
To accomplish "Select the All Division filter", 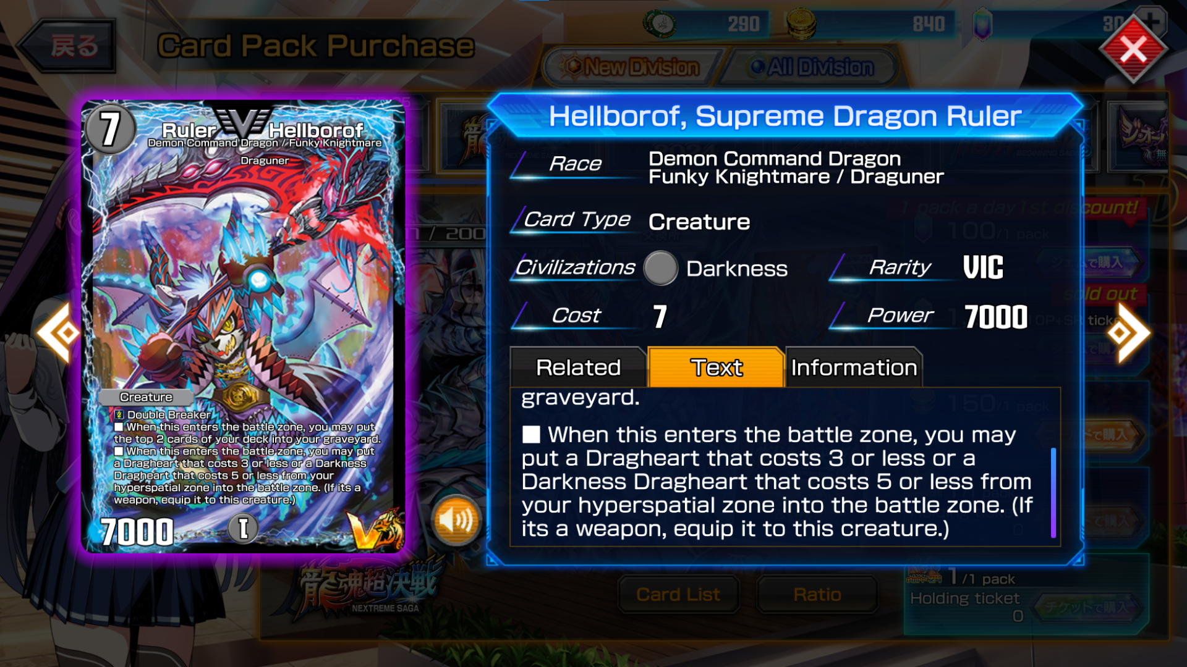I will coord(811,67).
